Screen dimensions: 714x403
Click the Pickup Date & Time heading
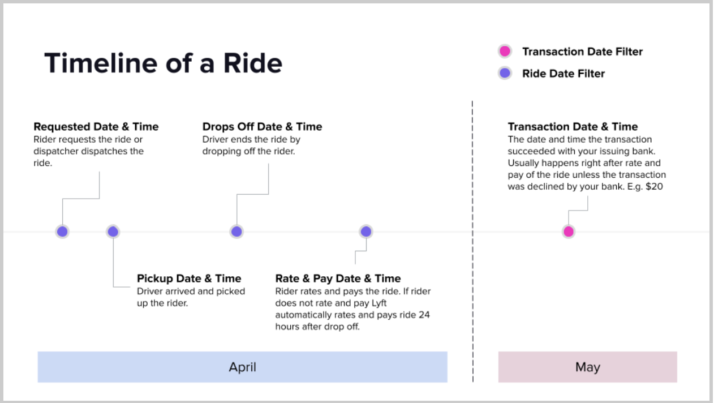[x=189, y=278]
